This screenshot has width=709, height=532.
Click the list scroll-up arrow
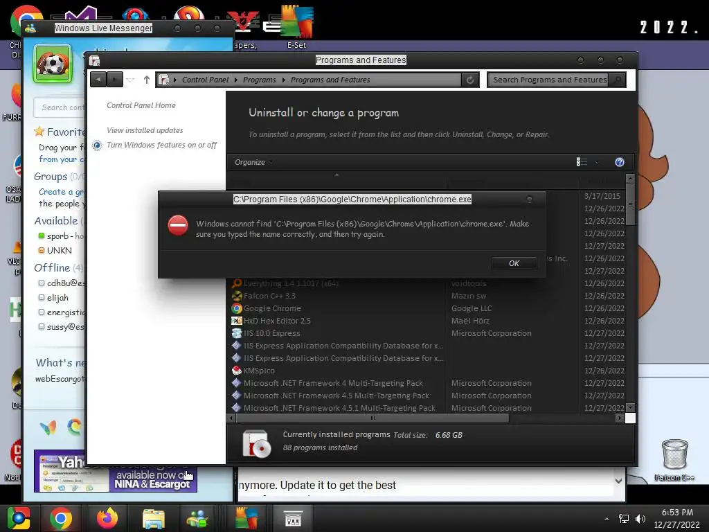[630, 178]
